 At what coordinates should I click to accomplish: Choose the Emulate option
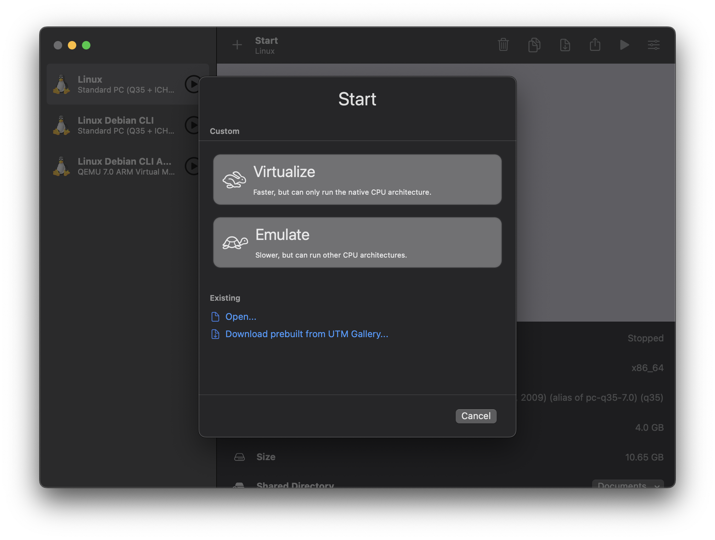click(x=357, y=242)
